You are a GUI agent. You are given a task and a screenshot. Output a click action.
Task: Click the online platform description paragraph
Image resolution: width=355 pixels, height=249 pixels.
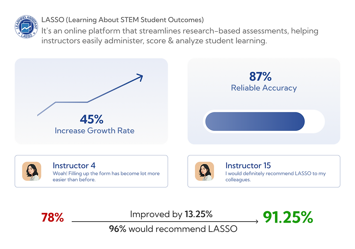(x=180, y=36)
